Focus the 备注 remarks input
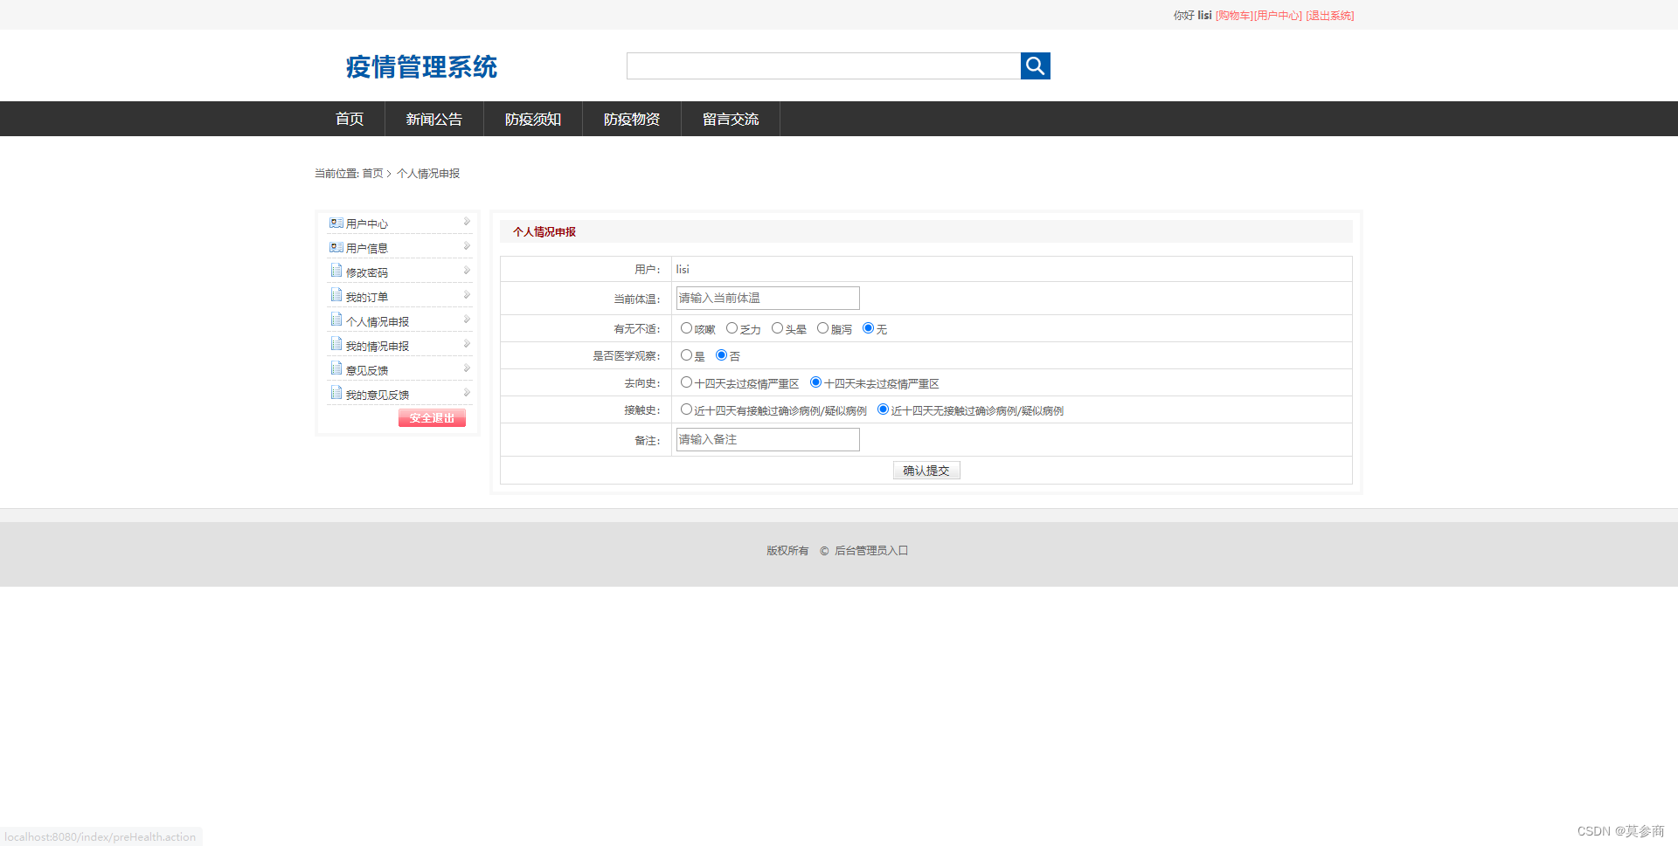The height and width of the screenshot is (846, 1678). click(x=768, y=440)
